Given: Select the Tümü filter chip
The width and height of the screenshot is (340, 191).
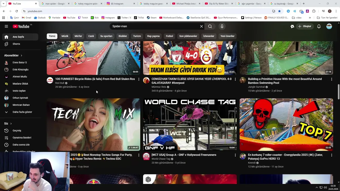Looking at the screenshot, I should (x=52, y=36).
